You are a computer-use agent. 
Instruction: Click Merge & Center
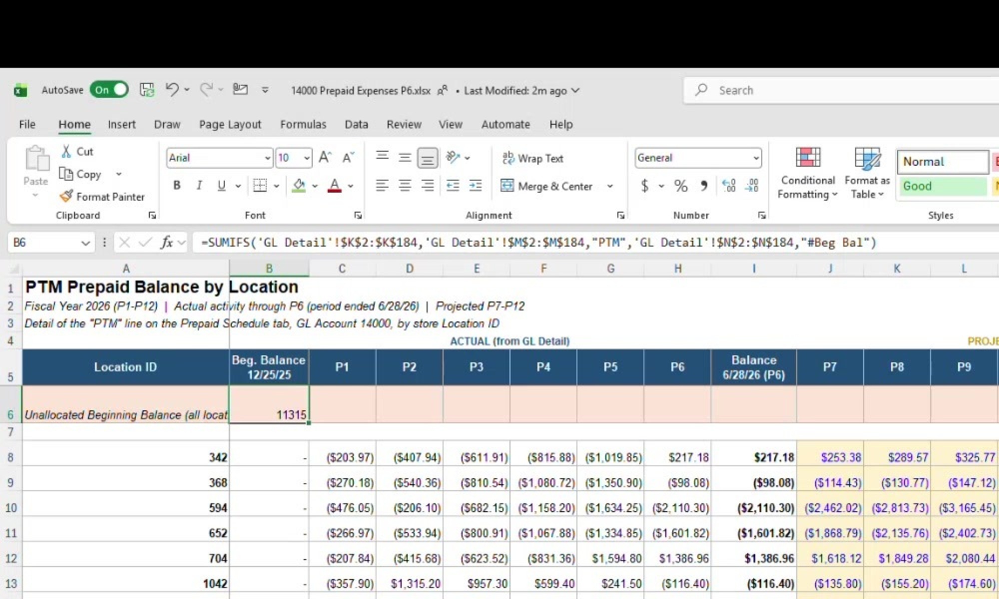pyautogui.click(x=546, y=186)
